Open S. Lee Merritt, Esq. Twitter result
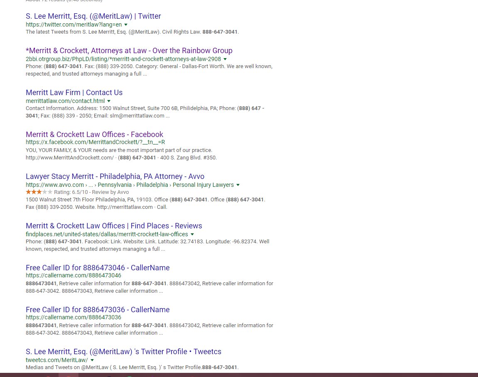Image resolution: width=478 pixels, height=377 pixels. [93, 16]
